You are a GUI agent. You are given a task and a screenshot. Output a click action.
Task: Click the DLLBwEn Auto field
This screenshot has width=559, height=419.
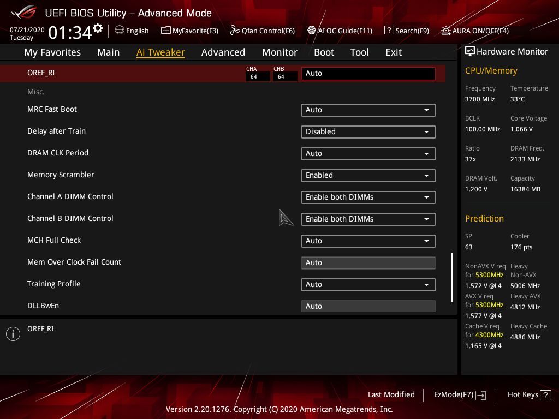click(x=368, y=306)
